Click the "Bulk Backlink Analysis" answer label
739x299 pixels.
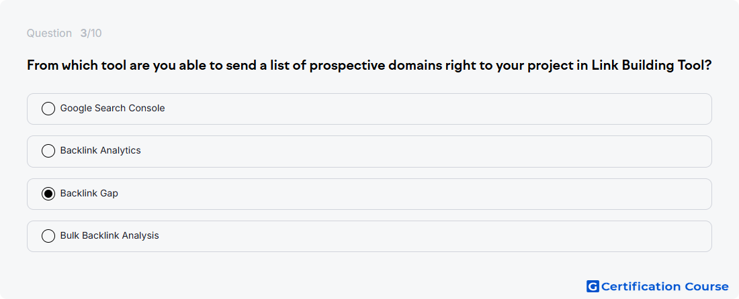click(x=110, y=235)
